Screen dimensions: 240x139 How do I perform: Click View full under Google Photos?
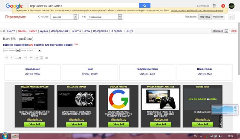[118, 124]
